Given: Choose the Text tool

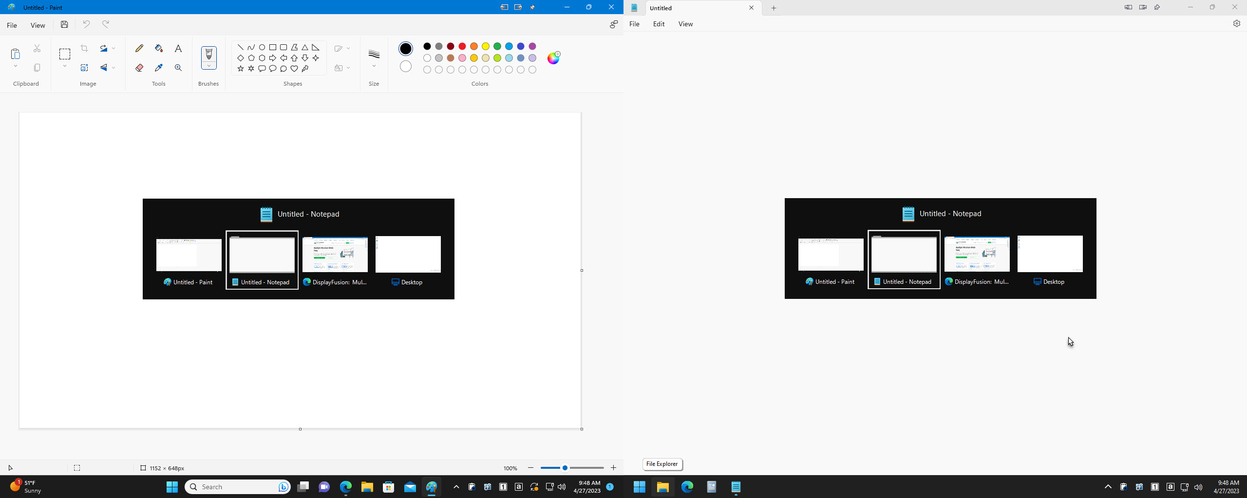Looking at the screenshot, I should [x=178, y=48].
